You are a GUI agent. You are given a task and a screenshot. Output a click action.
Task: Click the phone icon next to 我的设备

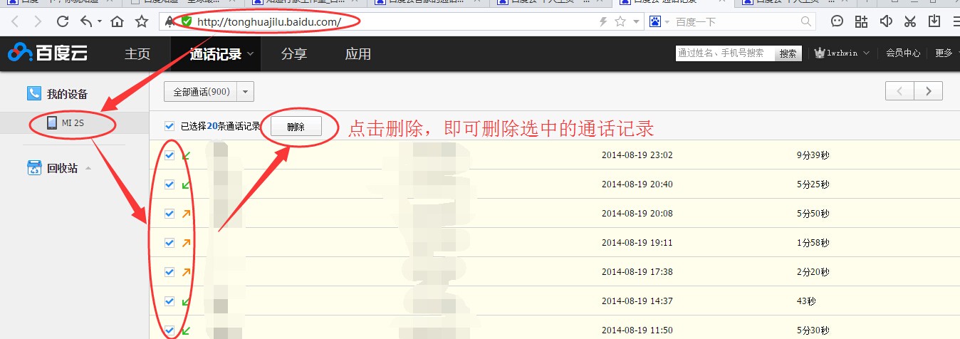coord(34,93)
